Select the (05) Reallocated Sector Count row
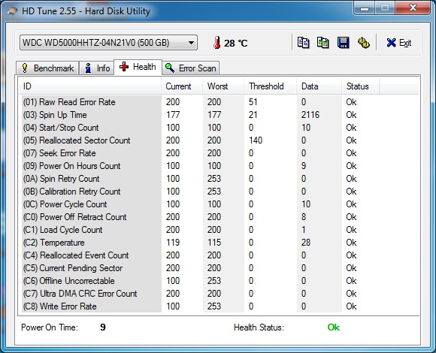Viewport: 436px width, 353px height. pos(219,140)
